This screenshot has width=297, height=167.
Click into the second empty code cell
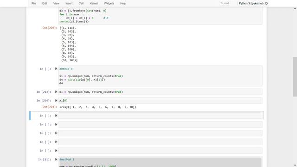(161, 124)
